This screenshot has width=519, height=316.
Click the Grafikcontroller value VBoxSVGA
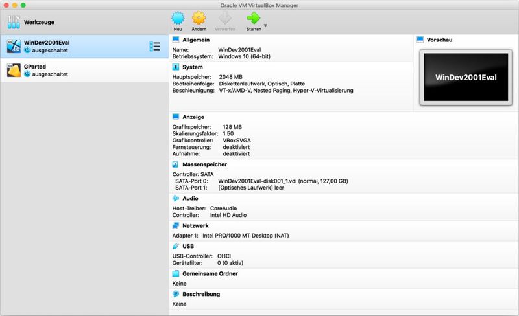tap(237, 141)
